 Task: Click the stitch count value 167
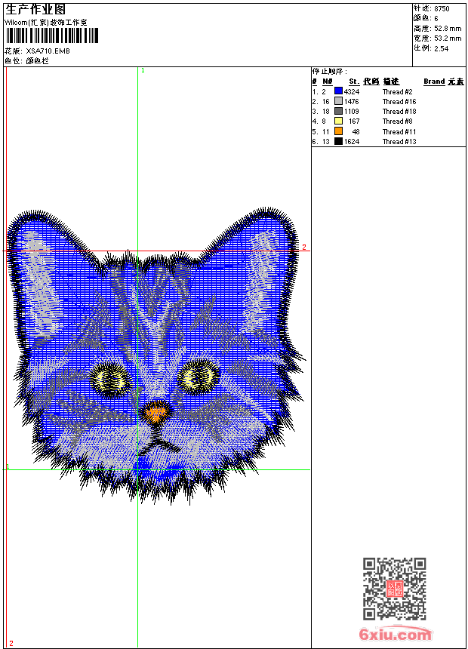(354, 121)
